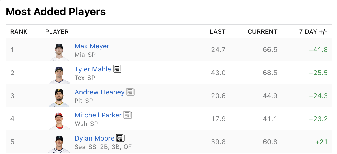Sort by the CURRENT column header
337x154 pixels.
262,32
